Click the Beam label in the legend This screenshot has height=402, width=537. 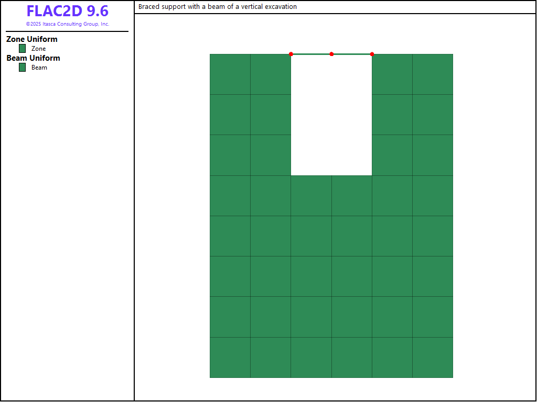coord(39,68)
